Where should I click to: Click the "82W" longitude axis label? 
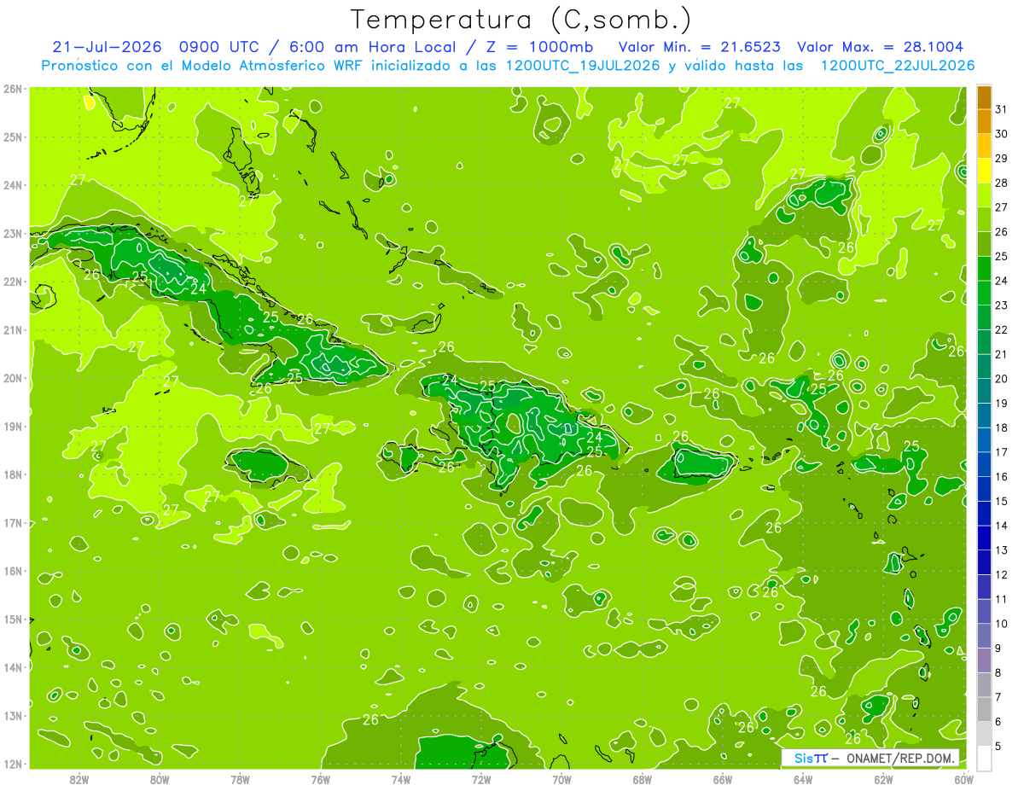tap(79, 779)
